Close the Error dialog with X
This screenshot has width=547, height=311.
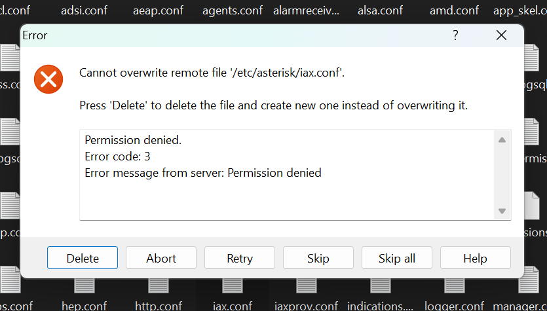tap(501, 35)
